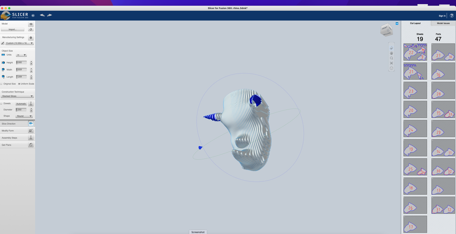The height and width of the screenshot is (234, 456).
Task: Select the sheet thumbnail with part 14
Action: (x=443, y=148)
